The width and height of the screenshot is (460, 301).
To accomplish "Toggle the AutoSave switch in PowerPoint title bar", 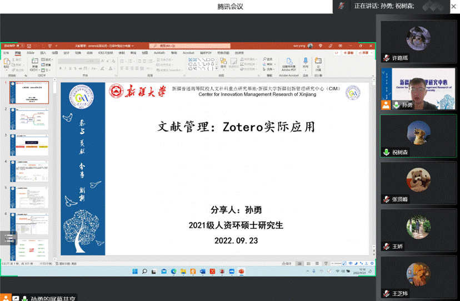I will coord(20,46).
